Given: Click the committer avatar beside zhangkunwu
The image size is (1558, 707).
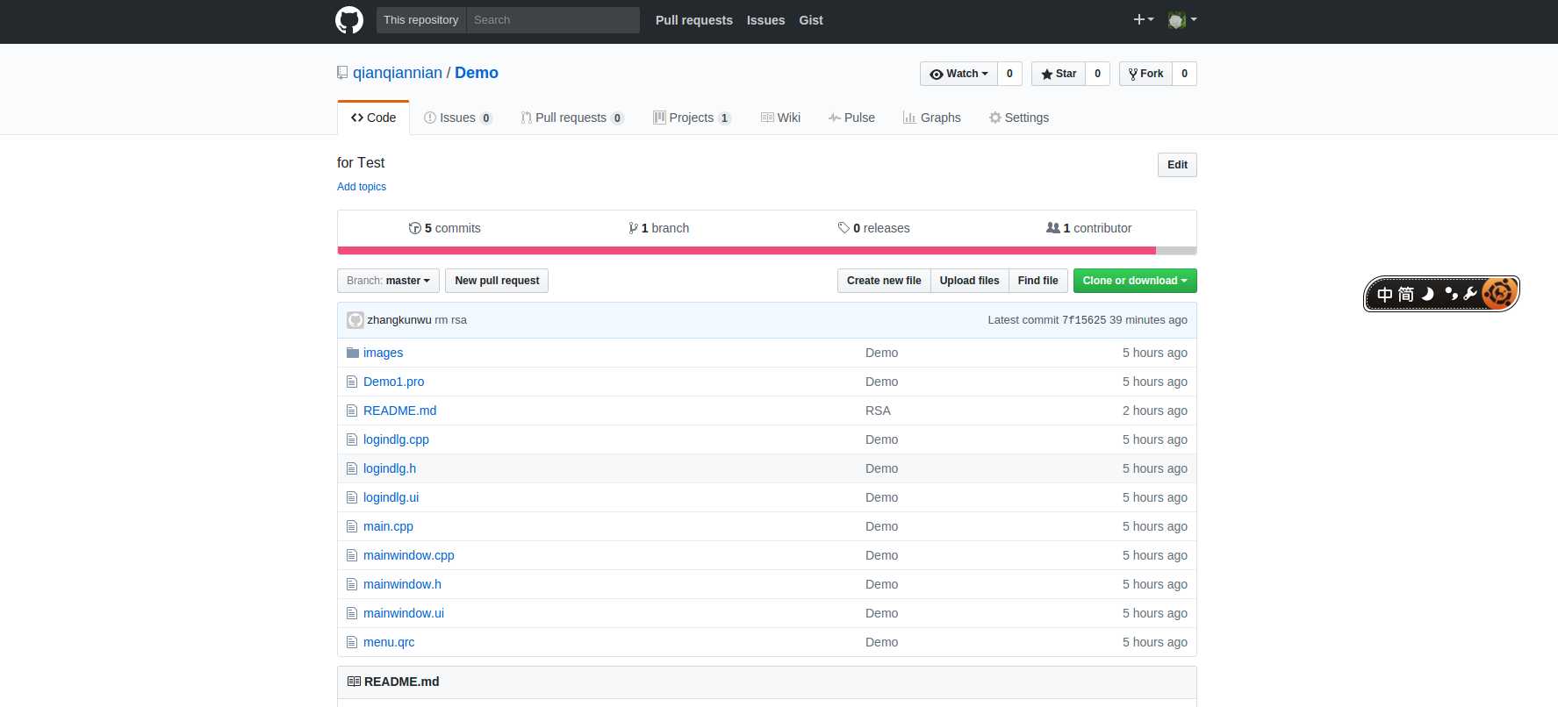Looking at the screenshot, I should point(355,320).
